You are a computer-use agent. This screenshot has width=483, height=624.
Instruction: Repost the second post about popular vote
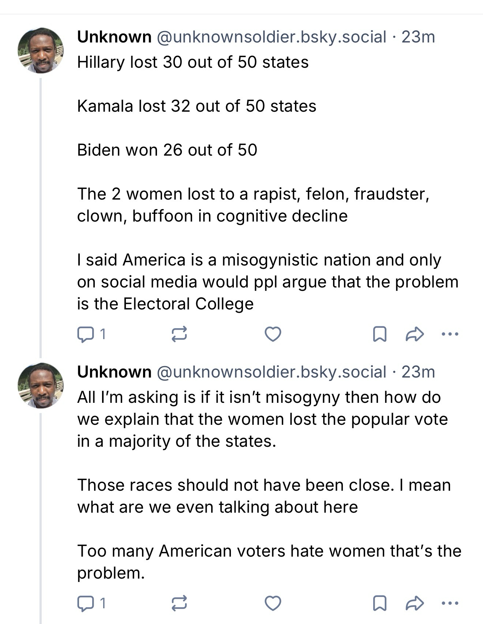pyautogui.click(x=179, y=603)
